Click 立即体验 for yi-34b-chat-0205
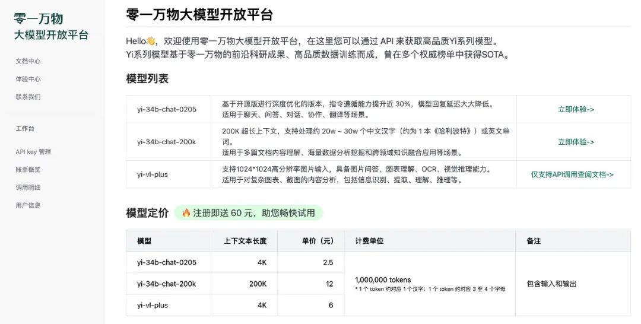Image resolution: width=641 pixels, height=324 pixels. 576,110
